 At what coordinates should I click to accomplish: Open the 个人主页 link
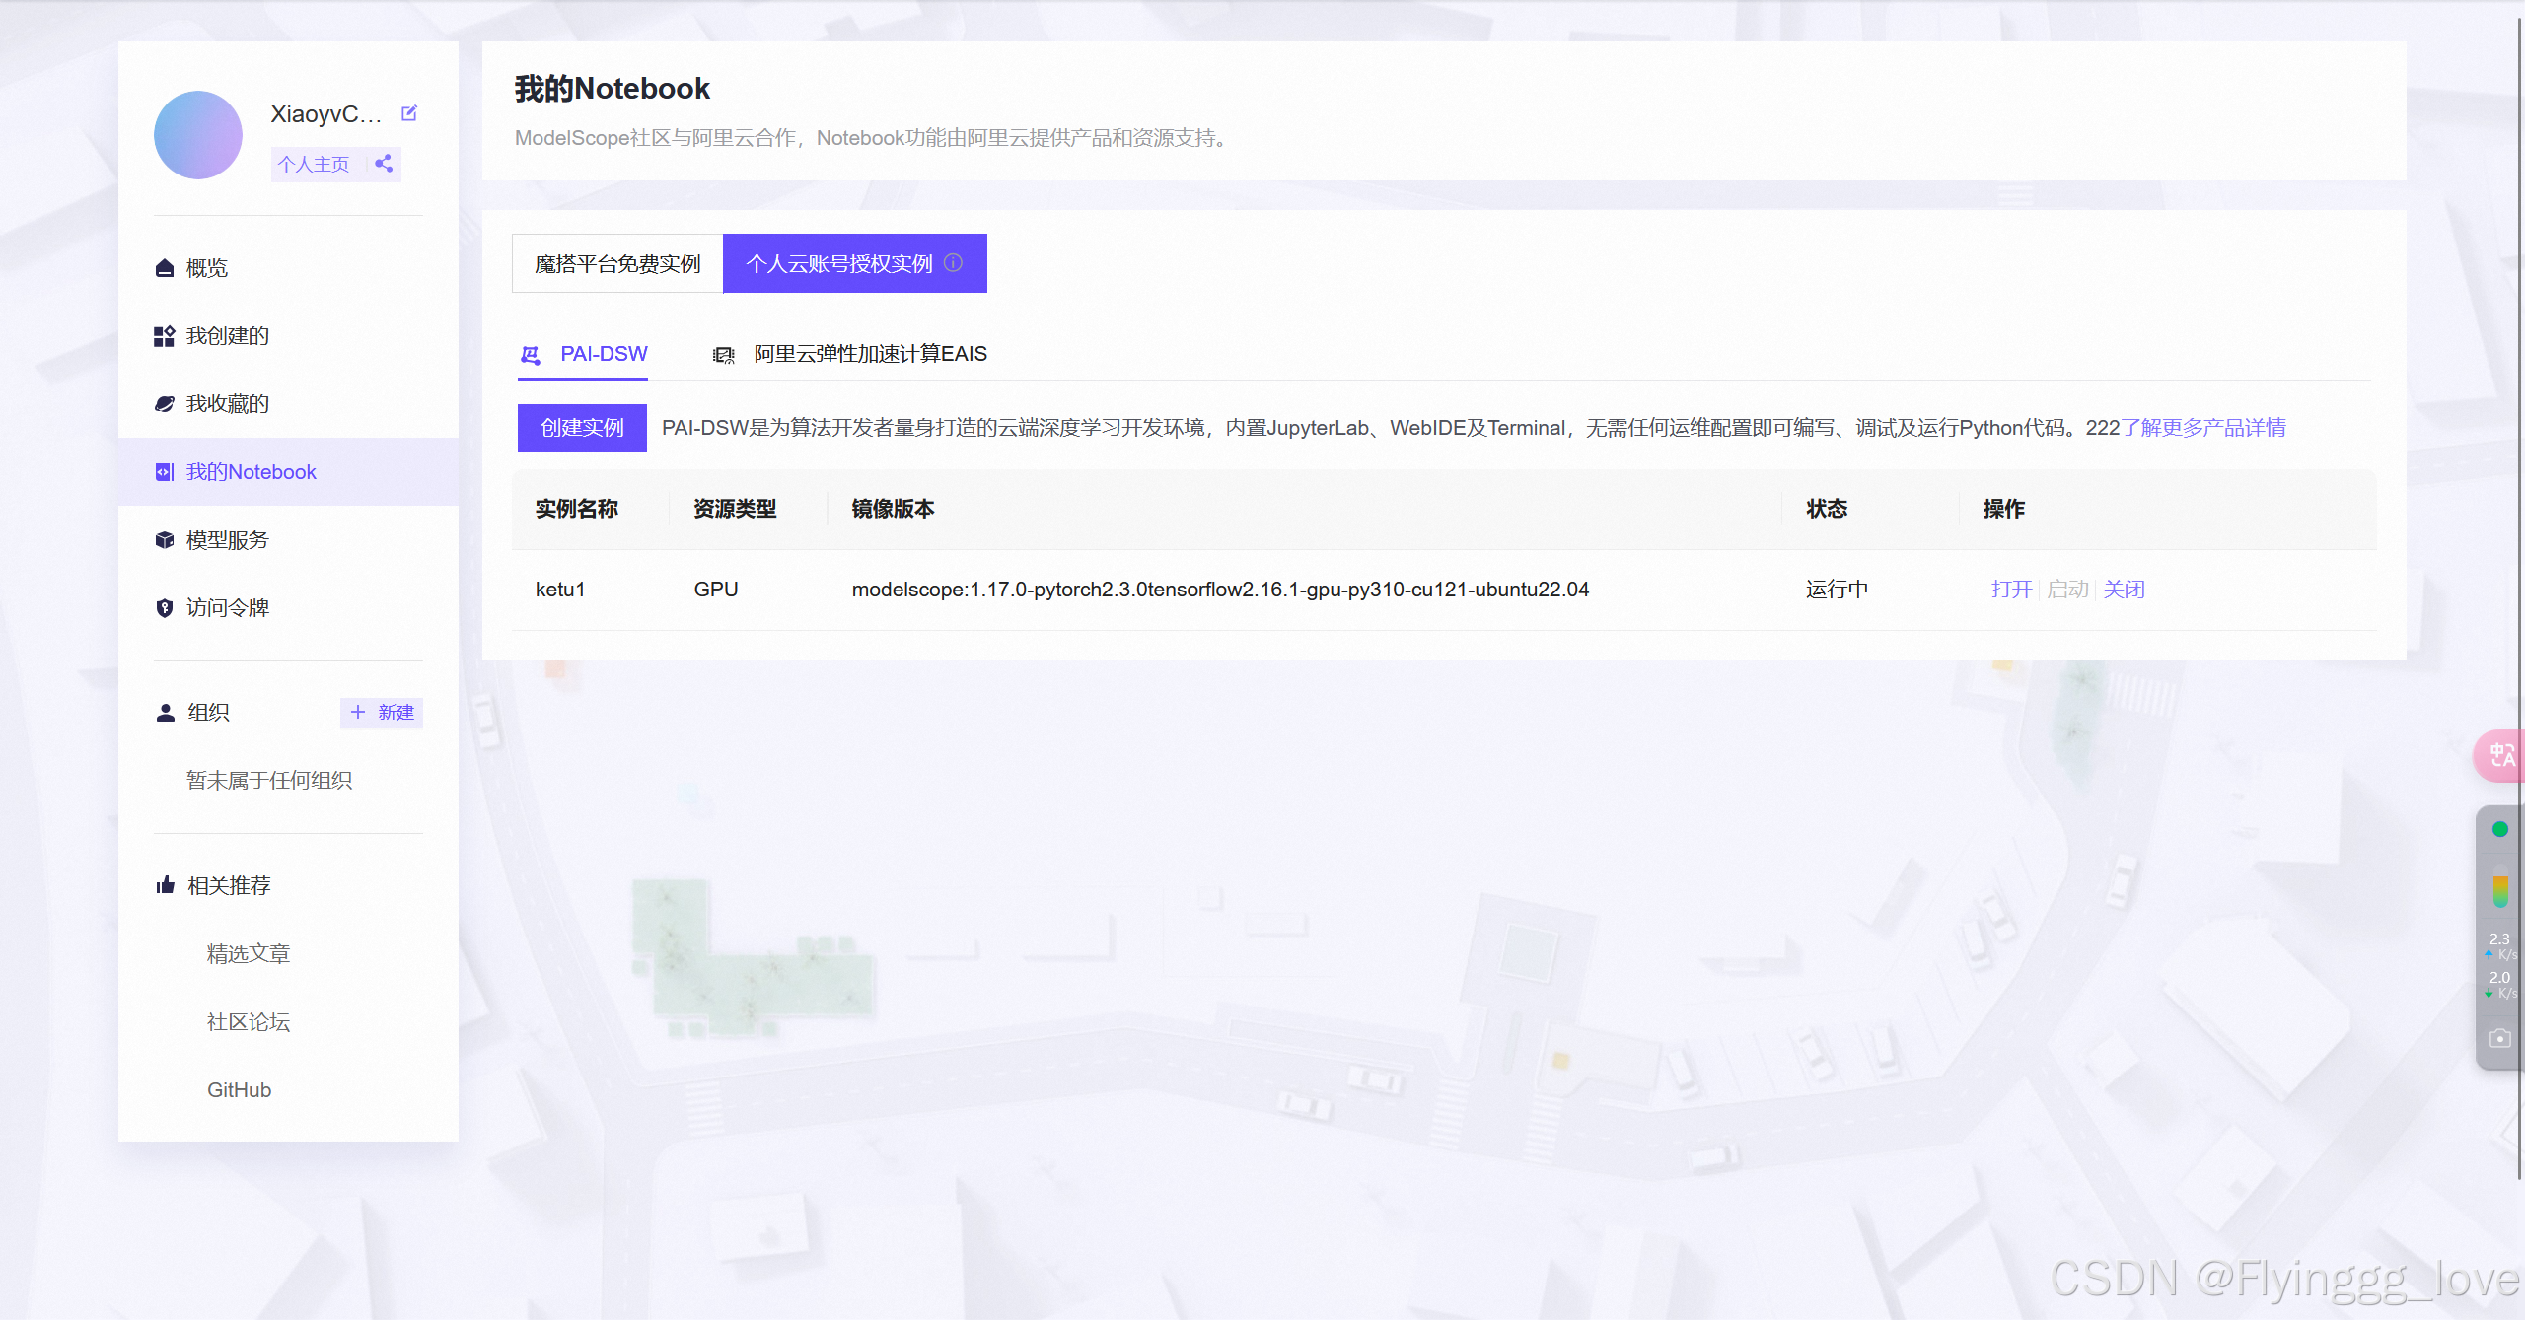pyautogui.click(x=314, y=164)
